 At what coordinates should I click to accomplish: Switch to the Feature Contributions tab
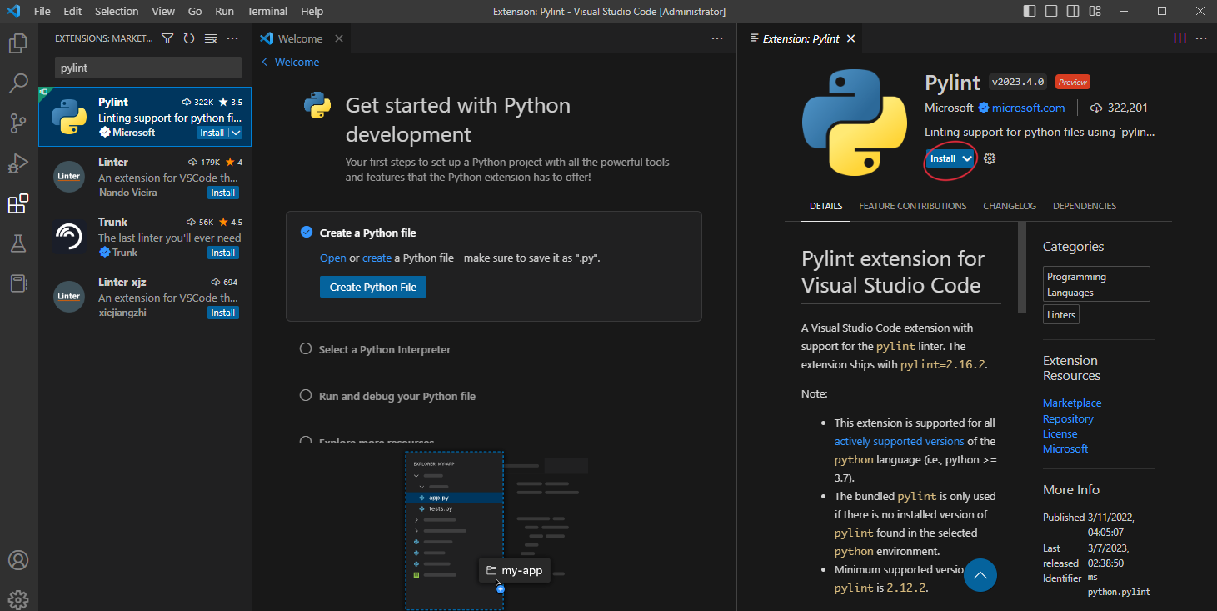pyautogui.click(x=913, y=206)
